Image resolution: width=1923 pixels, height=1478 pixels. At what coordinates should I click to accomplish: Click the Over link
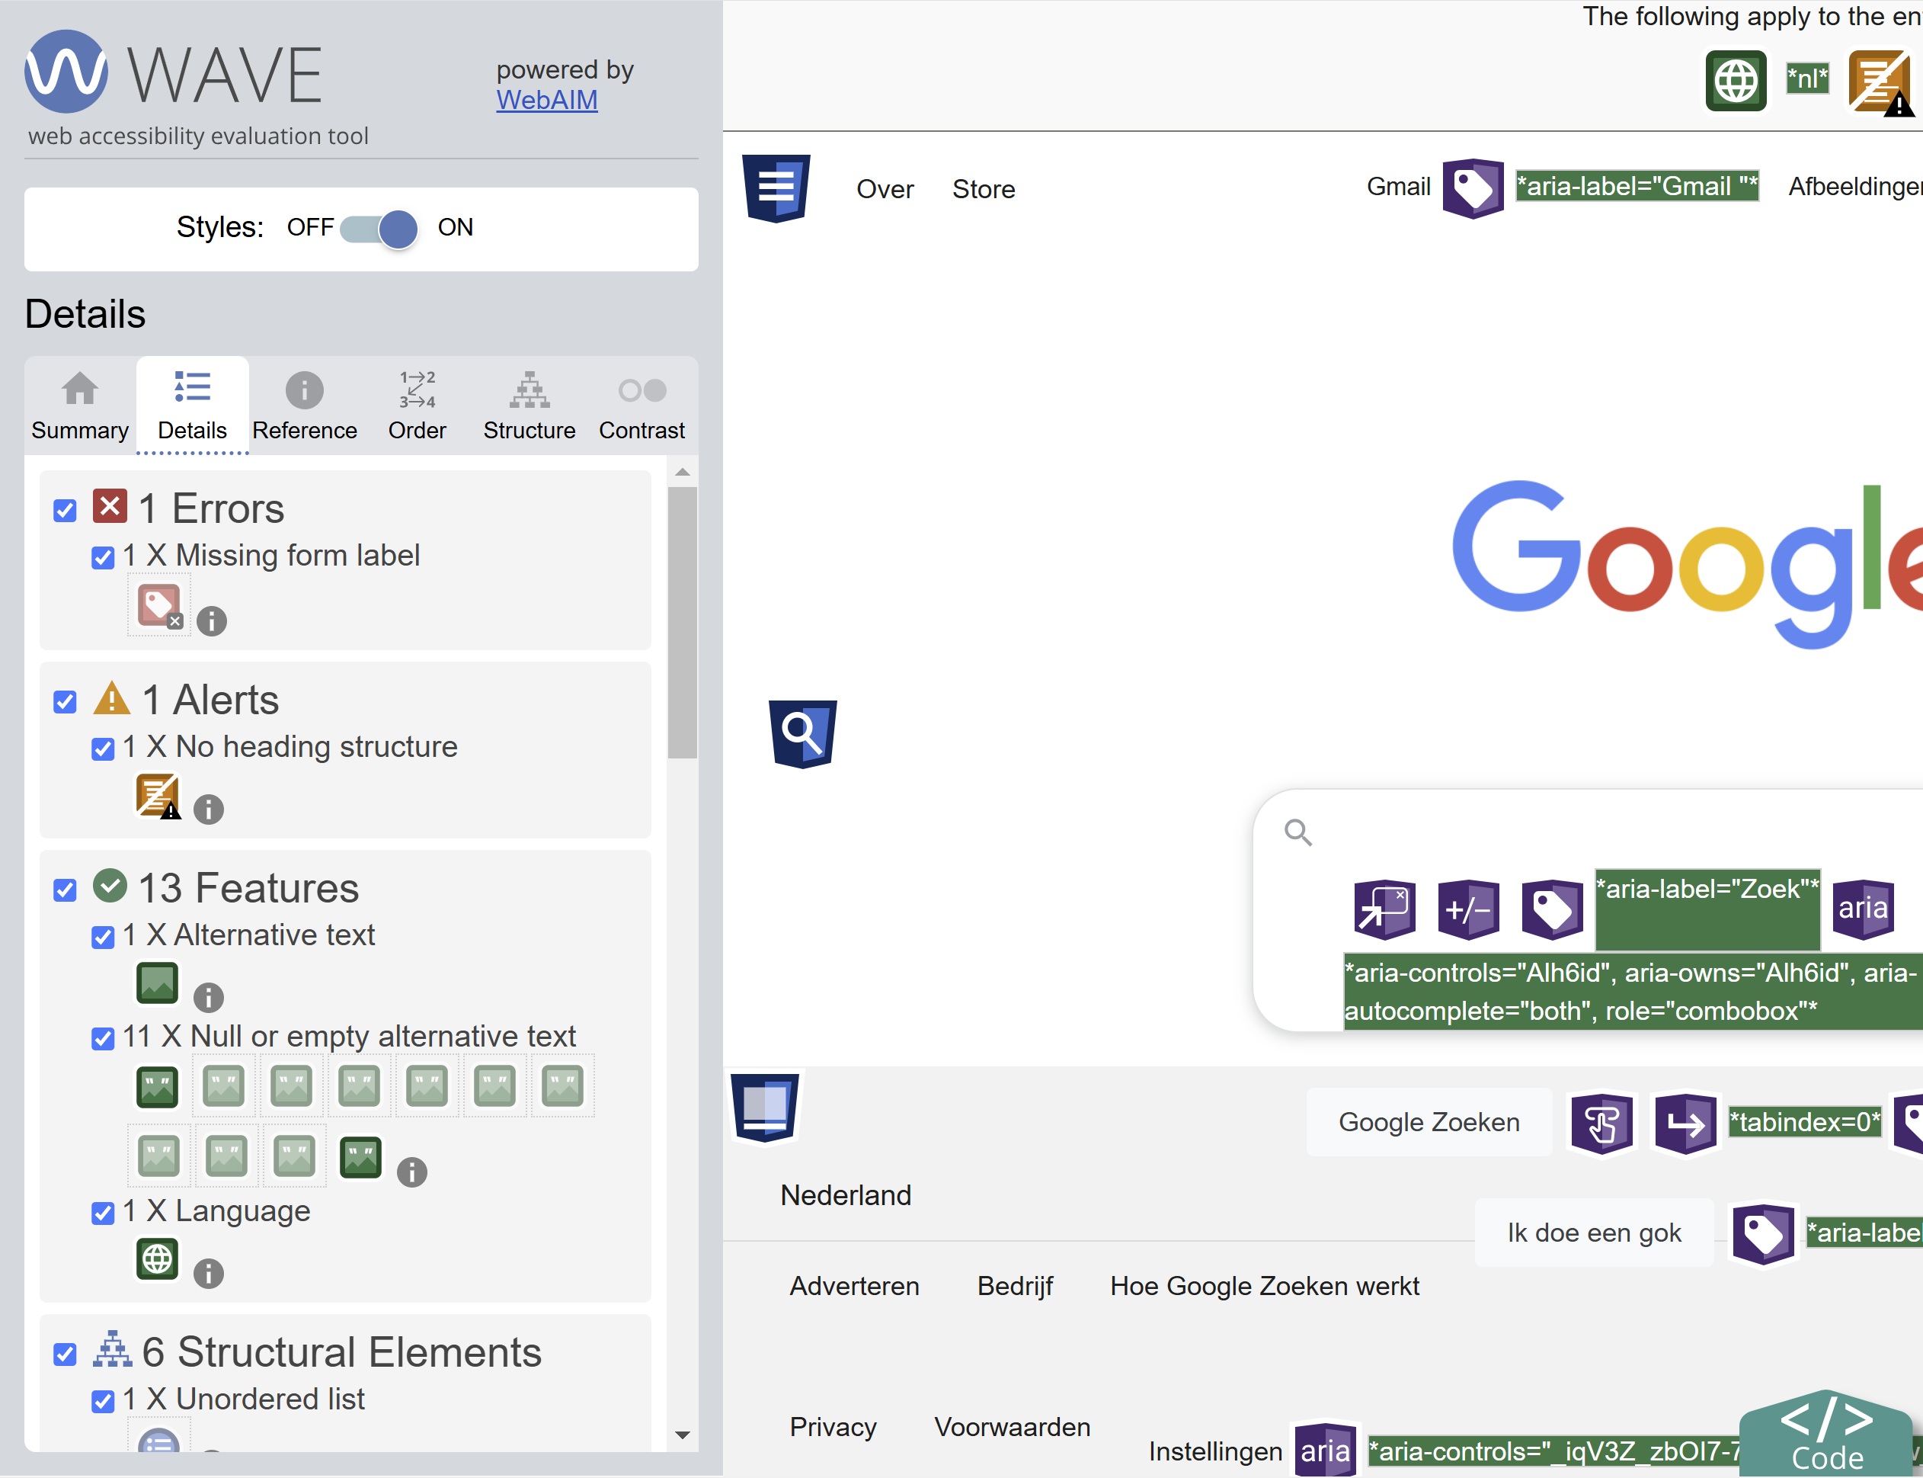coord(885,189)
